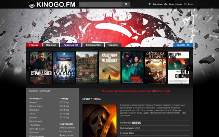This screenshot has width=219, height=137.
Task: Open the Once Upon a Time in a Cinema poster
Action: coord(178,67)
